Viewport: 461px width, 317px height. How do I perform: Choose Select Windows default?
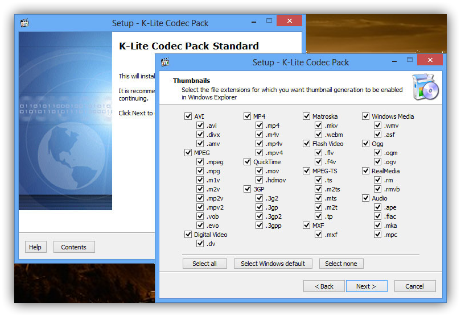(273, 264)
